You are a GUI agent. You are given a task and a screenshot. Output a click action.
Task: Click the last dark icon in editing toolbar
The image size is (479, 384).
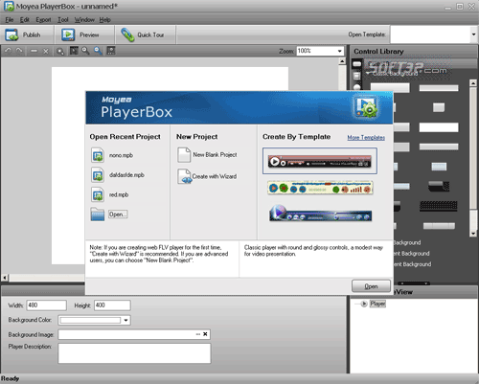[111, 51]
